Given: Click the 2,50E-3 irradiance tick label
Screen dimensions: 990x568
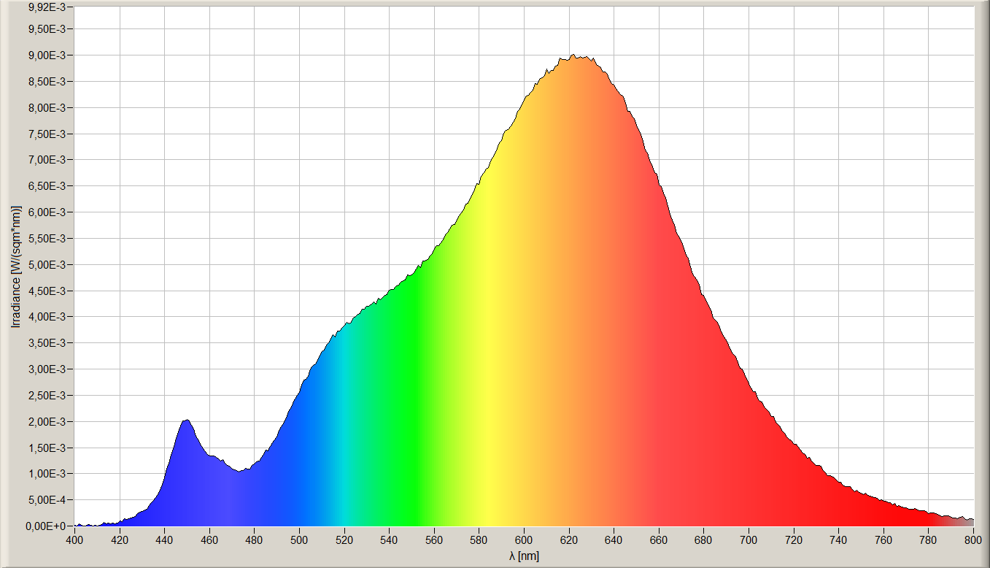Looking at the screenshot, I should click(47, 396).
